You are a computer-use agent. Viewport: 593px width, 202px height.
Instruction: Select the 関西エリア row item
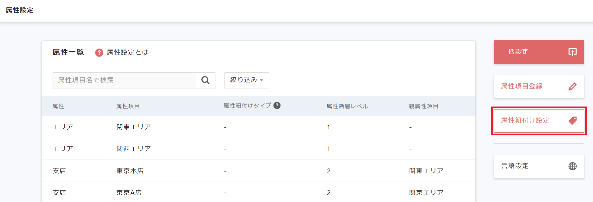(x=134, y=149)
